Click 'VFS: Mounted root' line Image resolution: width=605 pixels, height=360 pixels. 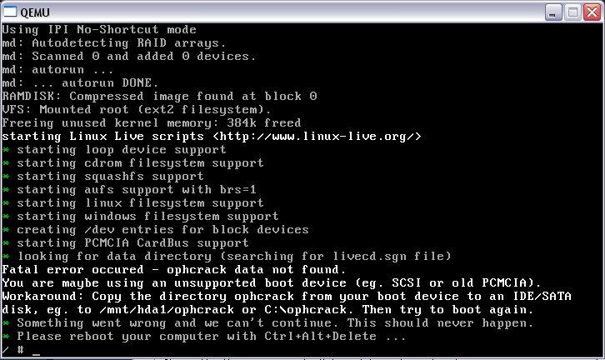point(137,109)
